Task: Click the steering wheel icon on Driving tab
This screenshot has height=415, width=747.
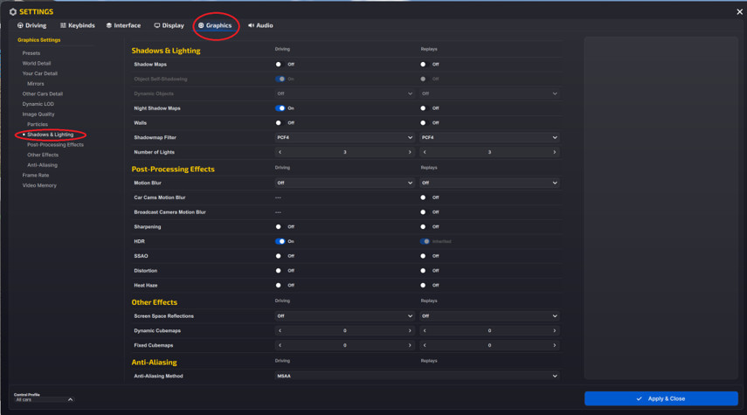Action: pyautogui.click(x=20, y=25)
